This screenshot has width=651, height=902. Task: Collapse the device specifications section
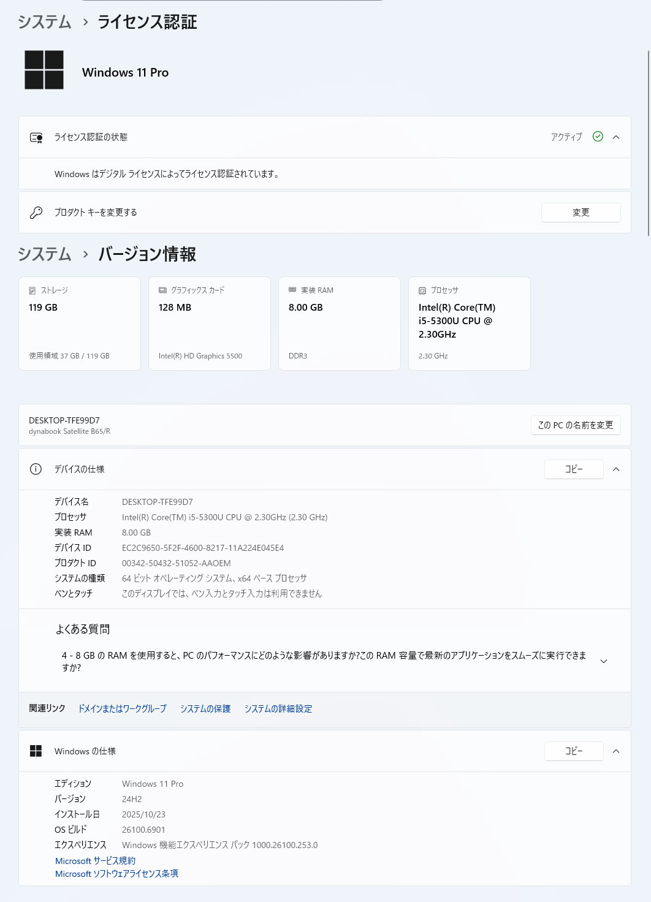pos(616,469)
